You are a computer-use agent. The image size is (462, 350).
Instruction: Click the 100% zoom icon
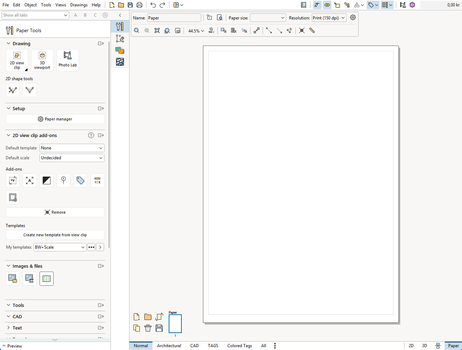211,31
